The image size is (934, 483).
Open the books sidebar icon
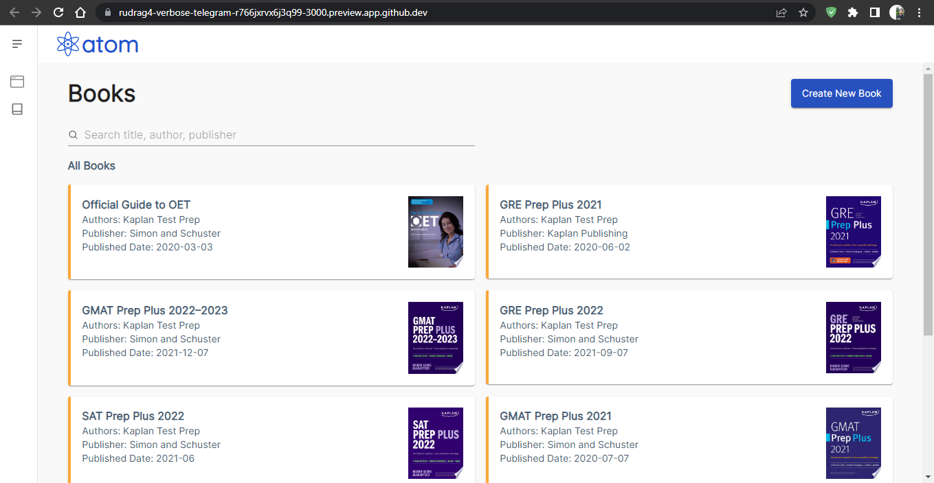point(17,109)
